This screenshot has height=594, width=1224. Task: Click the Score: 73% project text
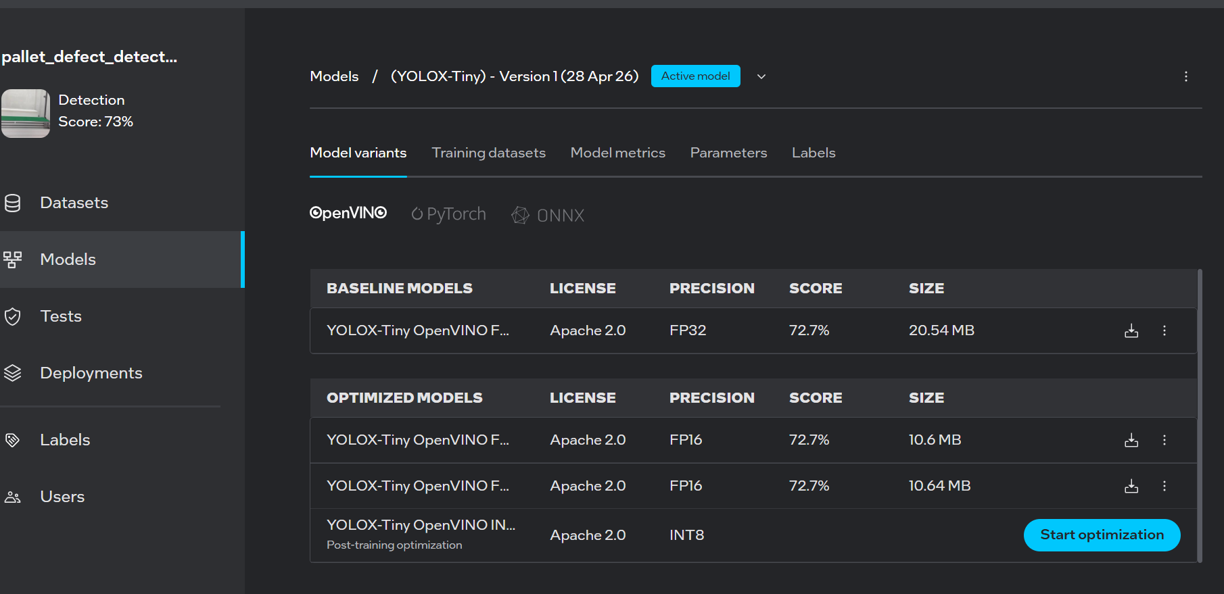(x=96, y=122)
